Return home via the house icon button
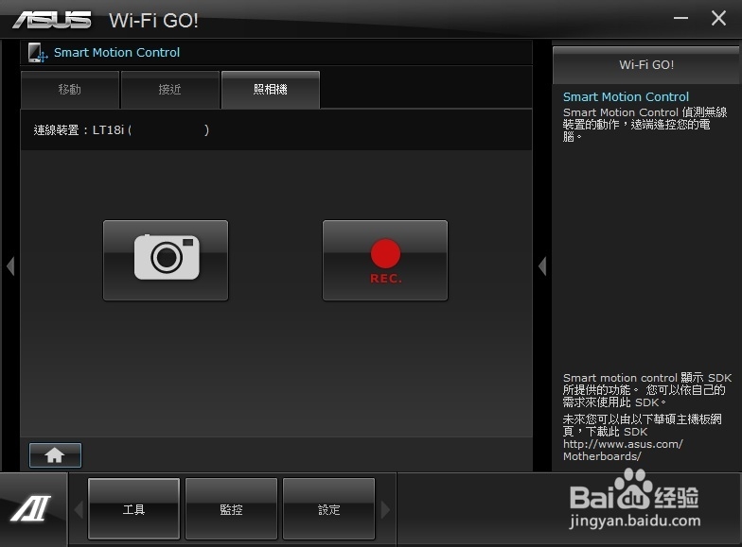This screenshot has width=742, height=547. (55, 455)
